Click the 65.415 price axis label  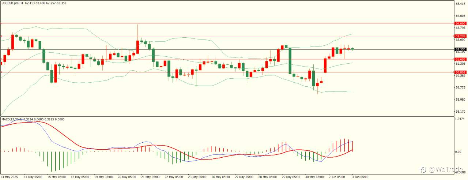[x=460, y=4]
